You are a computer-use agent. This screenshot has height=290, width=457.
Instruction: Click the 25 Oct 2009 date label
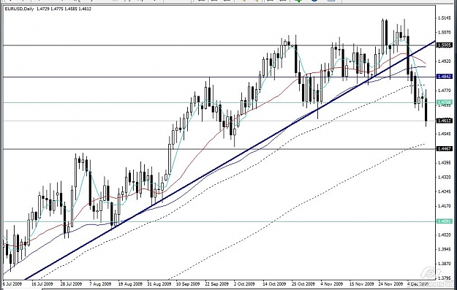303,283
